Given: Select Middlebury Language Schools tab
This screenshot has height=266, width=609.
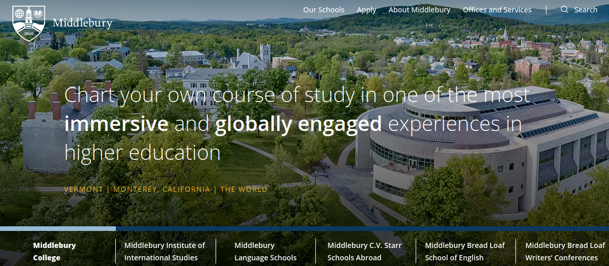Looking at the screenshot, I should pos(265,251).
